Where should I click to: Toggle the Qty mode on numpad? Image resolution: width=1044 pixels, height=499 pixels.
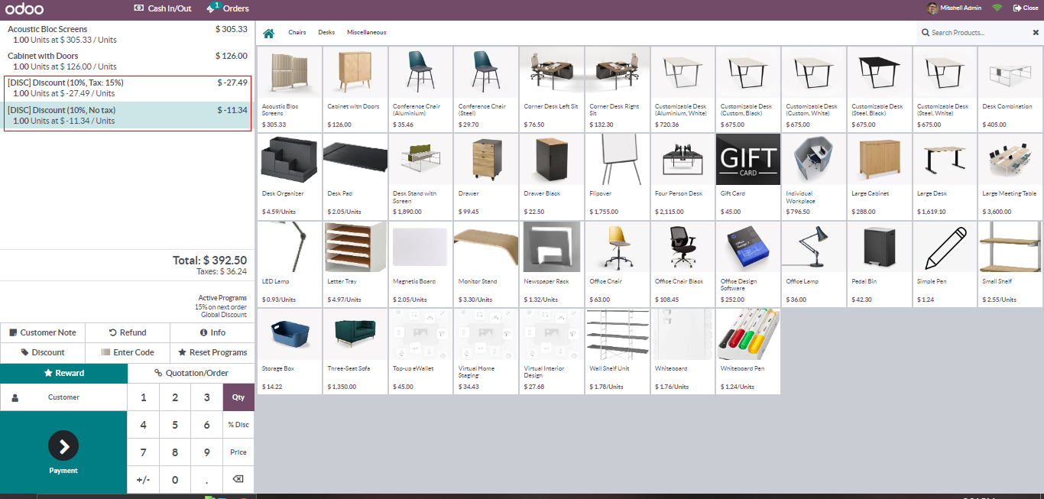(238, 397)
